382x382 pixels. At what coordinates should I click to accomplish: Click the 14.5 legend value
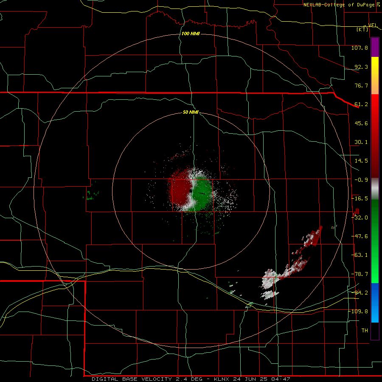point(361,161)
